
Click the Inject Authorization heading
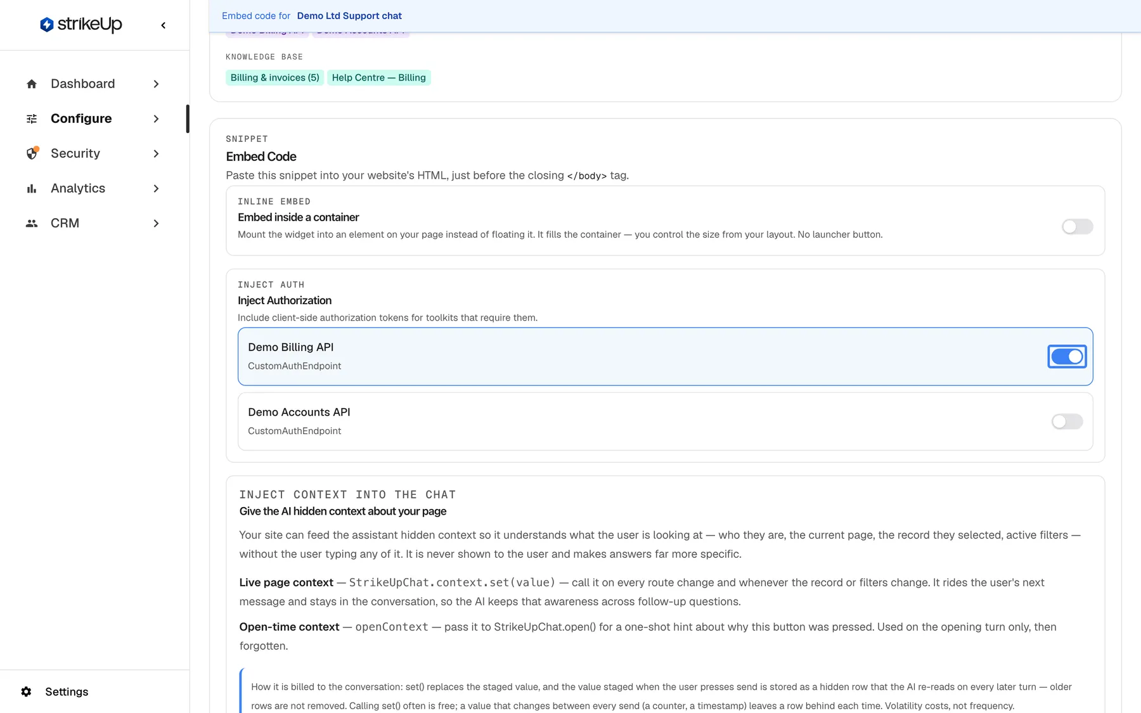(x=285, y=300)
